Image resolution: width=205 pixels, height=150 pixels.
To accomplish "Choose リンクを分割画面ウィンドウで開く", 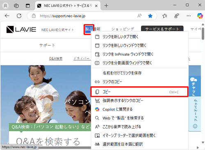I will click(x=140, y=63).
